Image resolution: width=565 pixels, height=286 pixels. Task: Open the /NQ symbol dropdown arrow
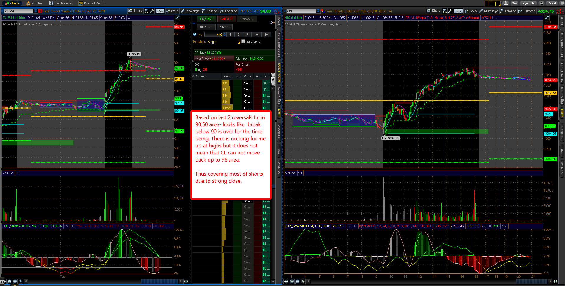pos(318,11)
